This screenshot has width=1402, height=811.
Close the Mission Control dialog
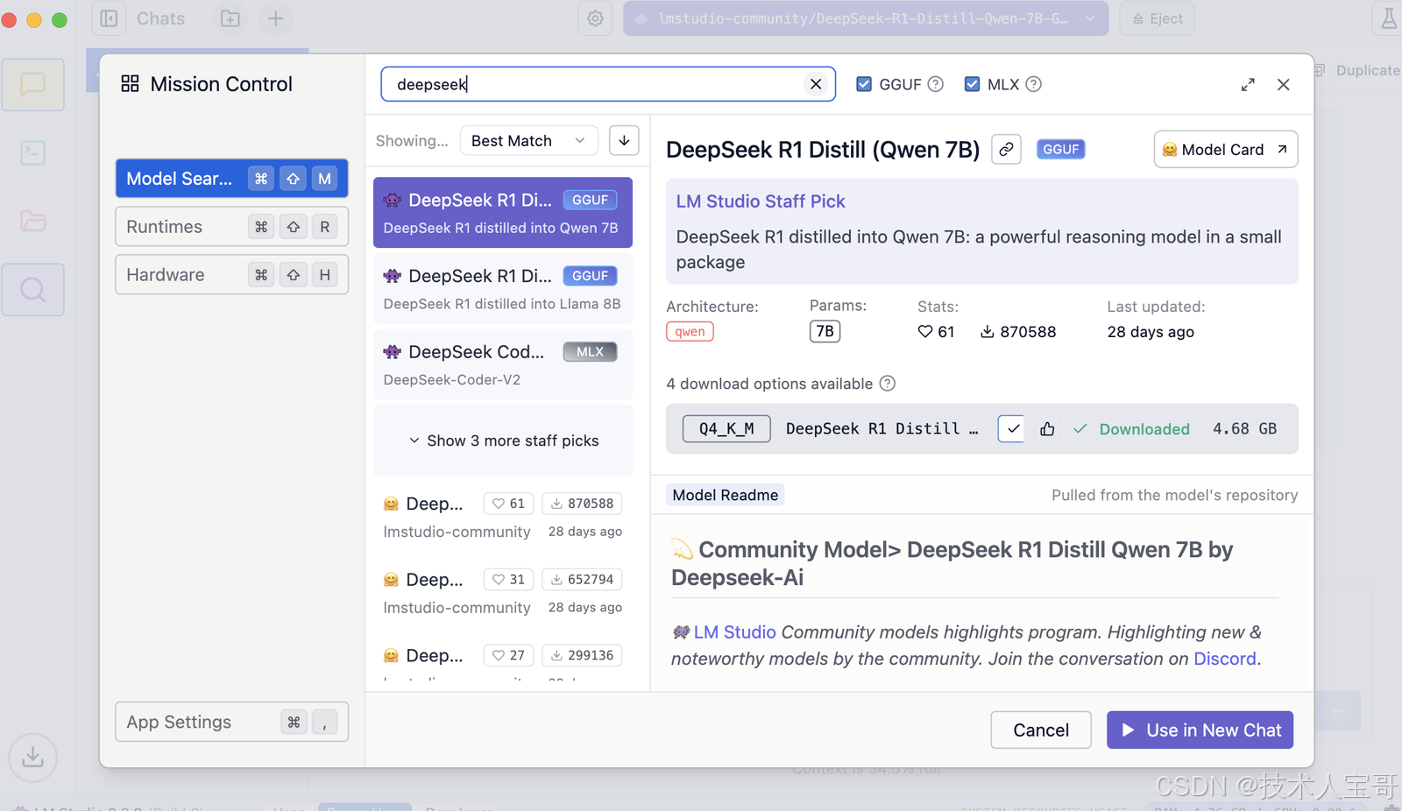[x=1284, y=84]
